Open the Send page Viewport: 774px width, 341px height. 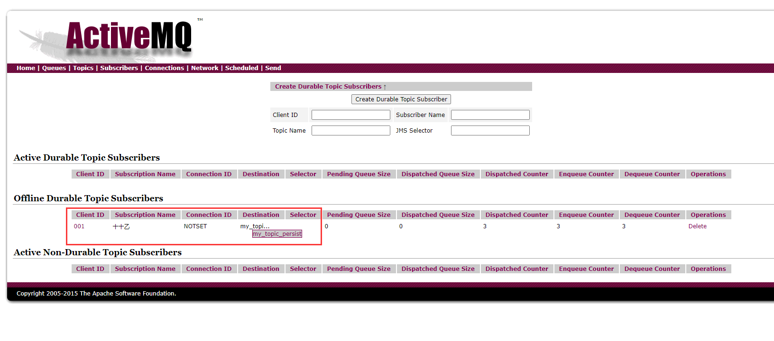coord(273,68)
